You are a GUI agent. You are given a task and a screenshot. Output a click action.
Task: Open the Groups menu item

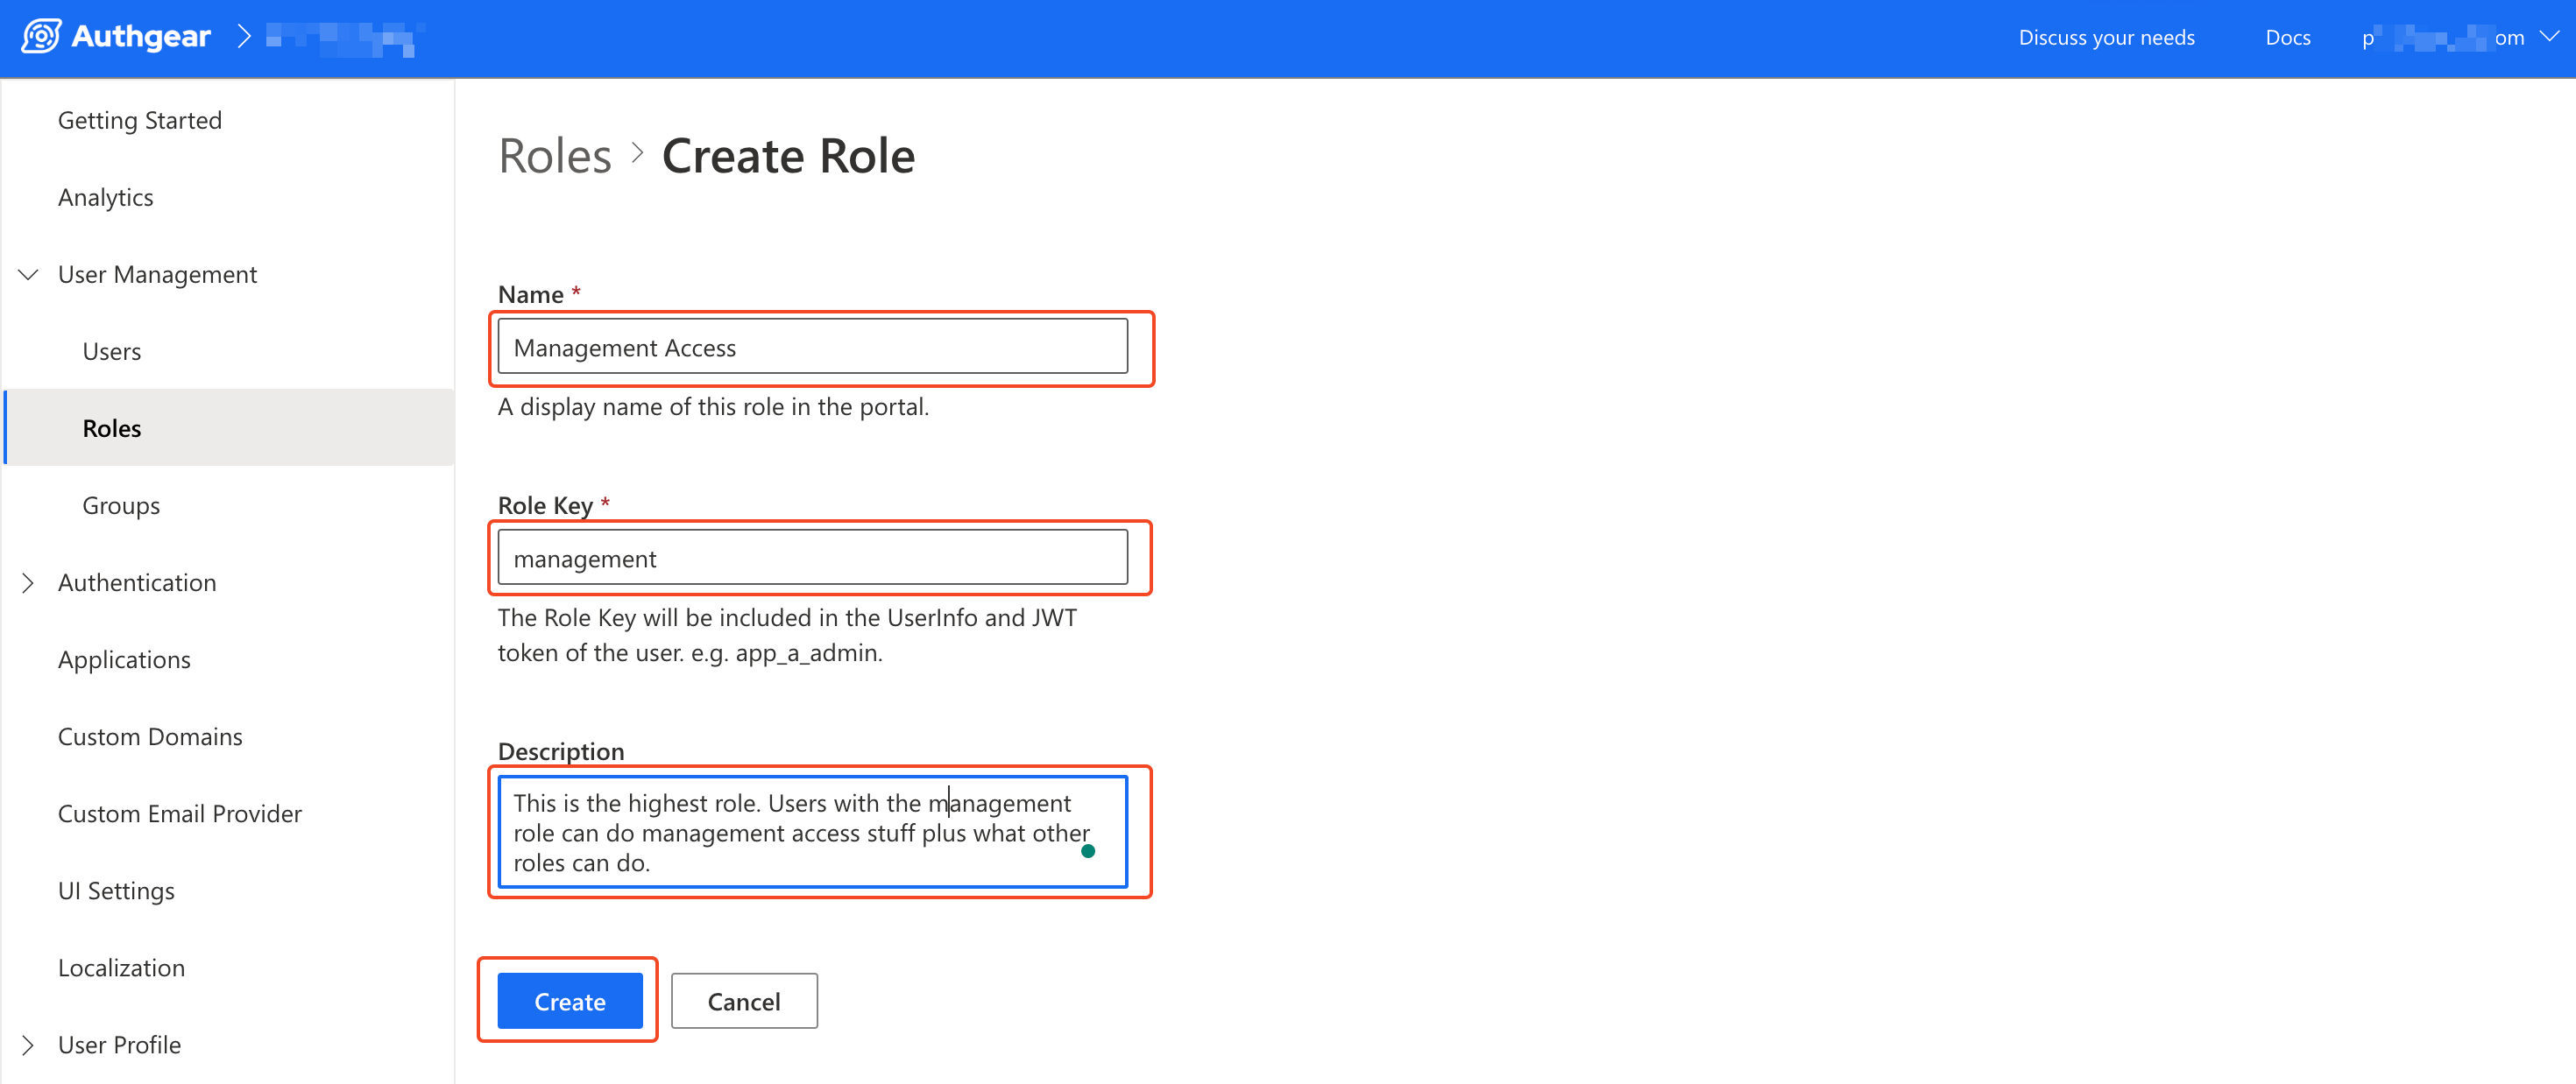pos(121,505)
